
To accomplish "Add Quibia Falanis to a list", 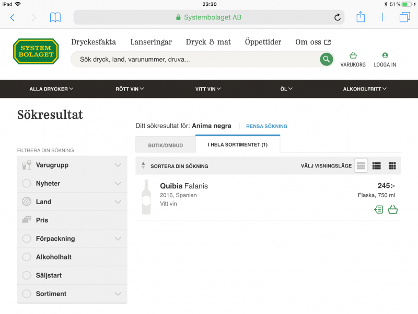I will tap(378, 210).
